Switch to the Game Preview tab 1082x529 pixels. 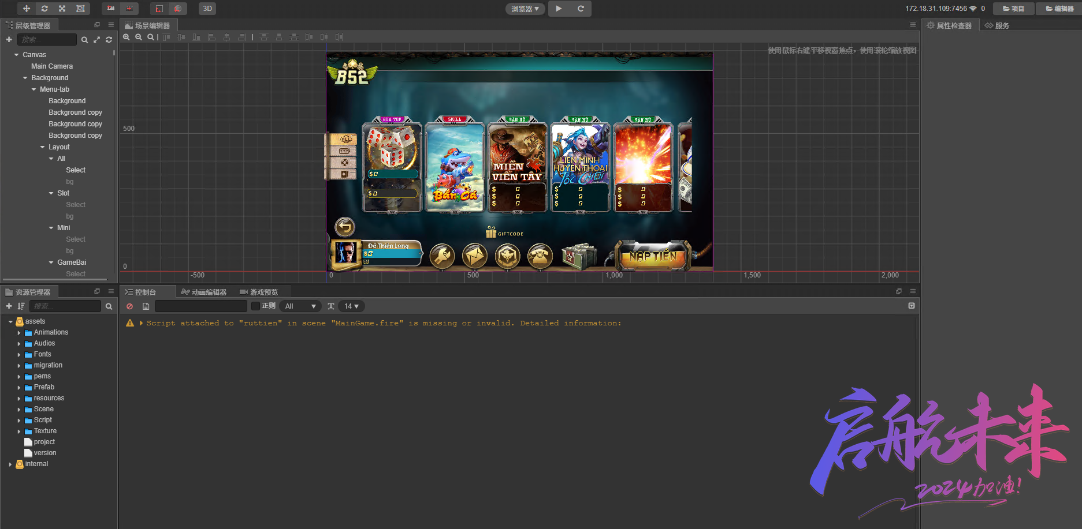[x=259, y=292]
